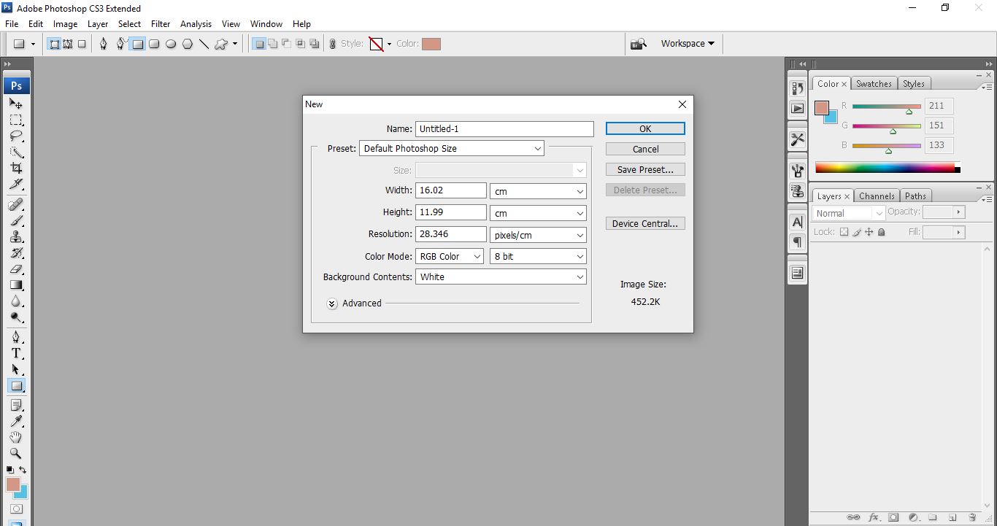The height and width of the screenshot is (526, 997).
Task: Toggle Lock all padlock icon
Action: 881,232
